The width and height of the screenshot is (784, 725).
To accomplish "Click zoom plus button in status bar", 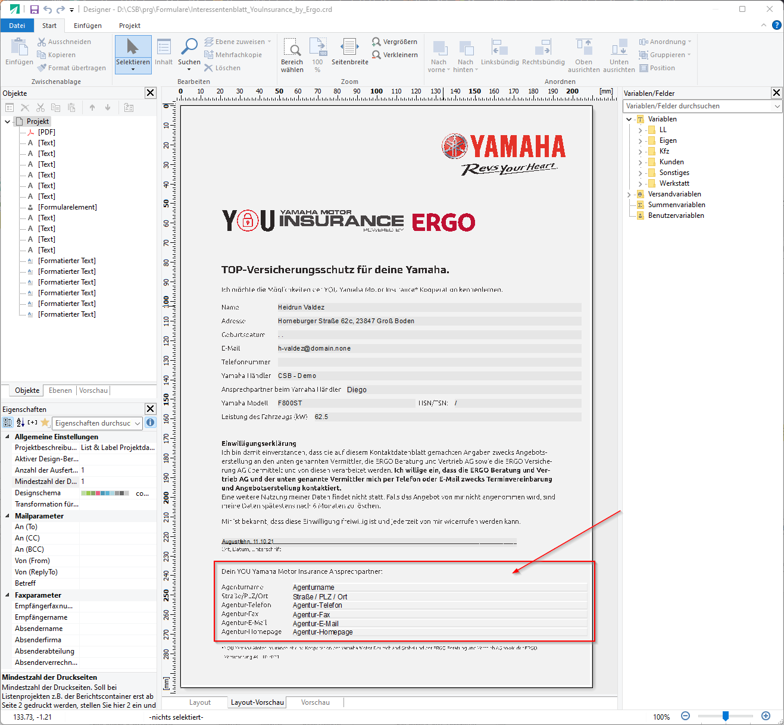I will (766, 716).
